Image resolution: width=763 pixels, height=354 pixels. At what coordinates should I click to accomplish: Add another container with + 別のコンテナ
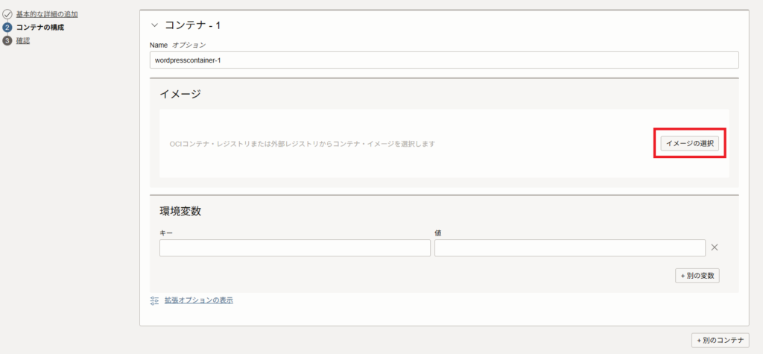pyautogui.click(x=720, y=340)
